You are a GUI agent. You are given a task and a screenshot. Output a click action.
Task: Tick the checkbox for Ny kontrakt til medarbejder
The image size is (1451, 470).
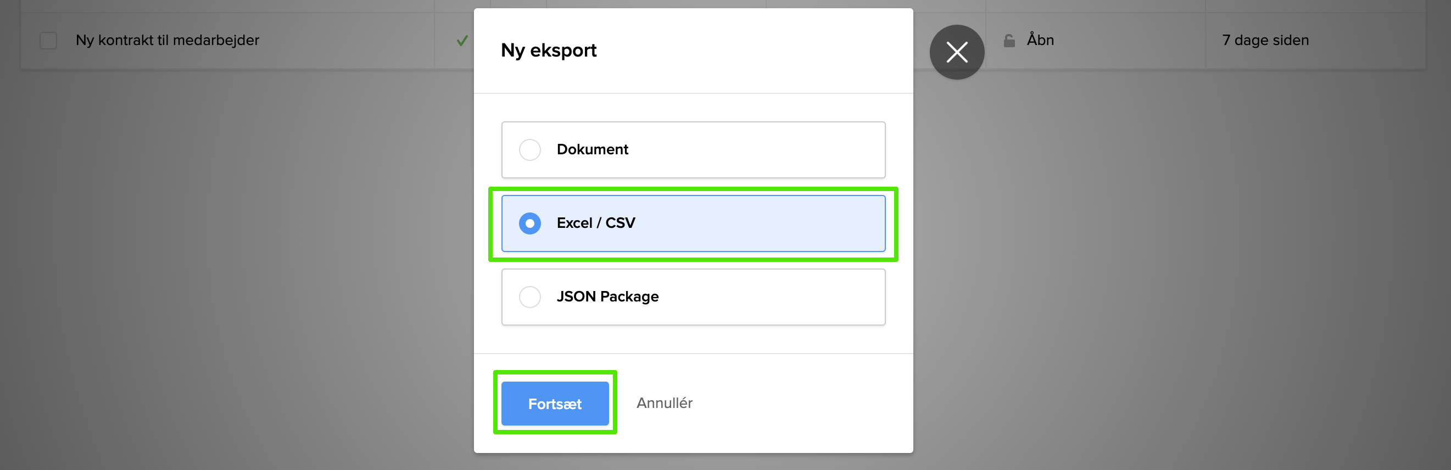(x=48, y=41)
